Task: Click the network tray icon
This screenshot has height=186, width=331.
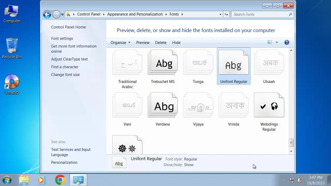Action: (292, 180)
